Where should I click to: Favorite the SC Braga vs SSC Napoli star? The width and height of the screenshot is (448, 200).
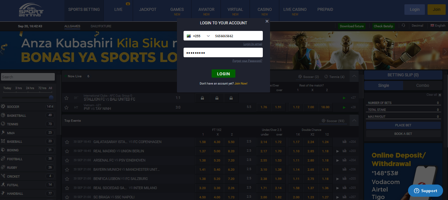(67, 197)
